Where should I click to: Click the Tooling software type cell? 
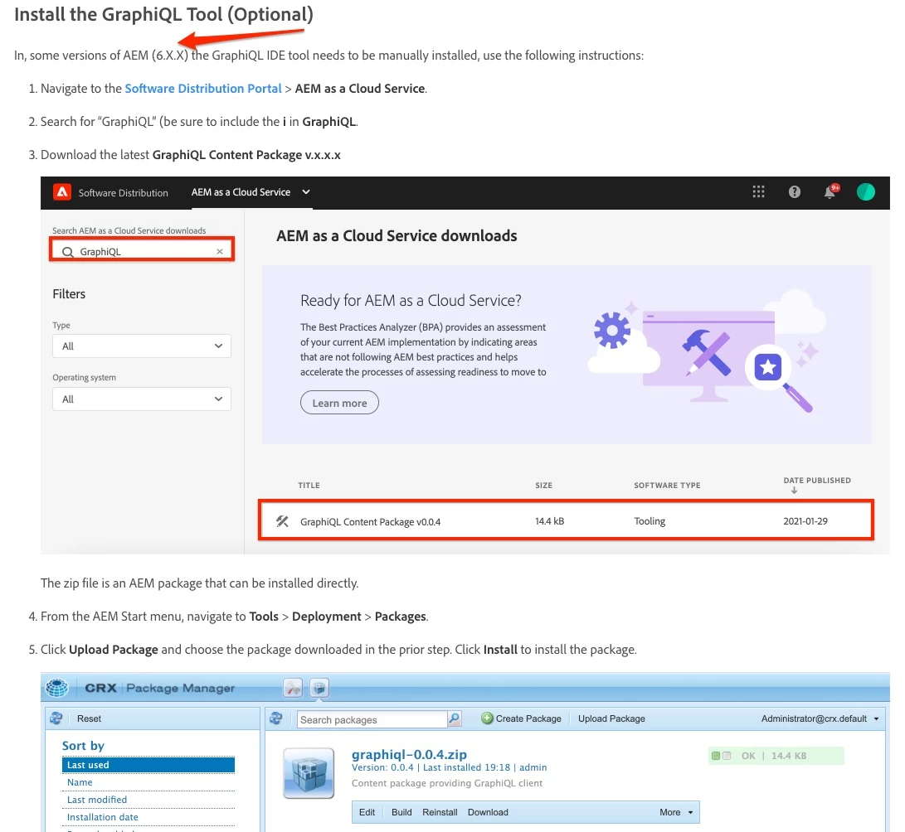650,521
